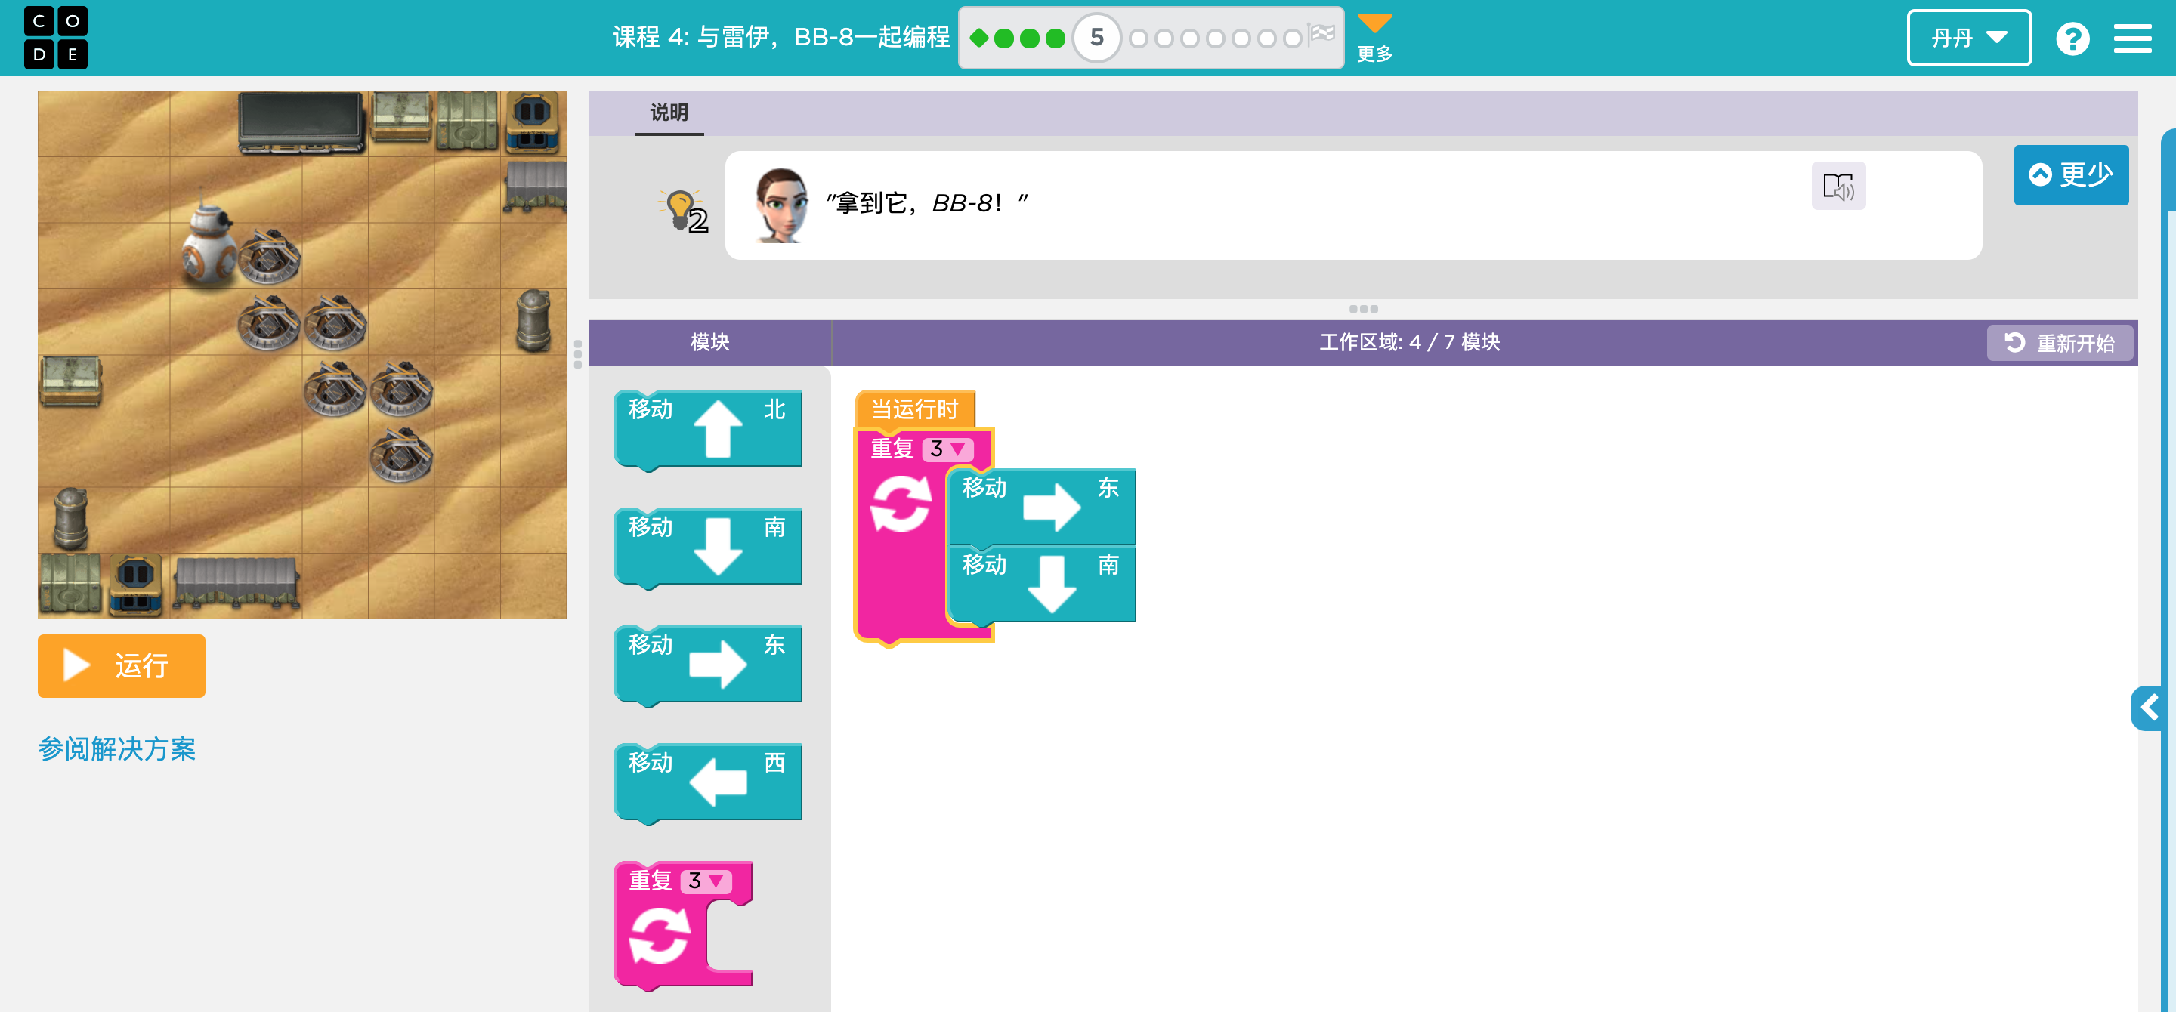Select the 移动 西 block in toolbox
Screen dimensions: 2176x1012
click(x=708, y=782)
